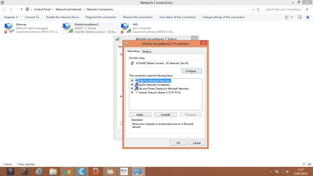Select File and Printer Sharing list item
Viewport: 313px width, 176px height.
tap(164, 89)
